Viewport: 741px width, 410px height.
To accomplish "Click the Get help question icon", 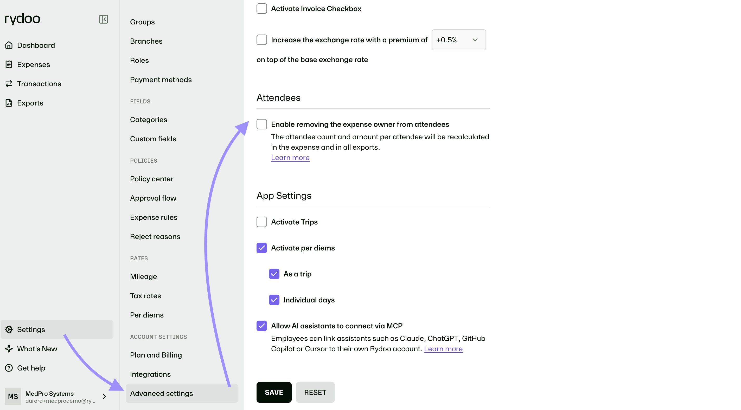I will coord(9,368).
